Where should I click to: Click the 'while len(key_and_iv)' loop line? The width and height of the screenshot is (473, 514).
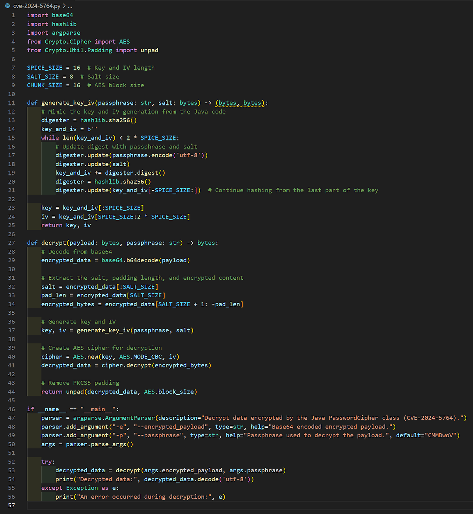pos(110,138)
